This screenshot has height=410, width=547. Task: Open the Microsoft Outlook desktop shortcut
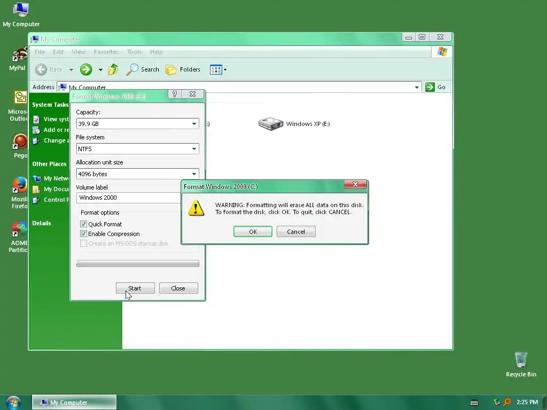[19, 106]
